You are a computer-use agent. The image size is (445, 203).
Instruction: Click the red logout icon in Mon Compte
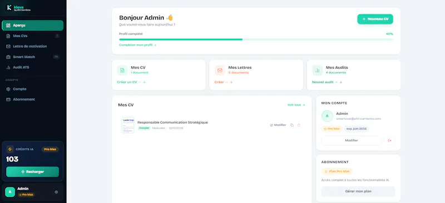(x=390, y=140)
